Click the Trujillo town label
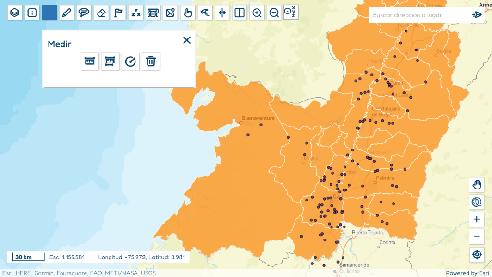The image size is (492, 277). point(376,61)
